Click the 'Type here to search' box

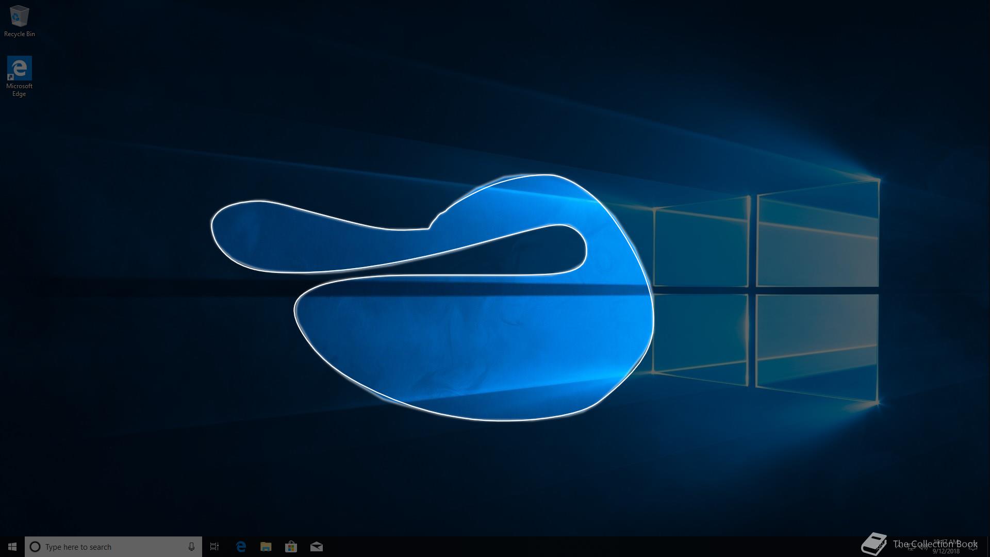point(113,547)
